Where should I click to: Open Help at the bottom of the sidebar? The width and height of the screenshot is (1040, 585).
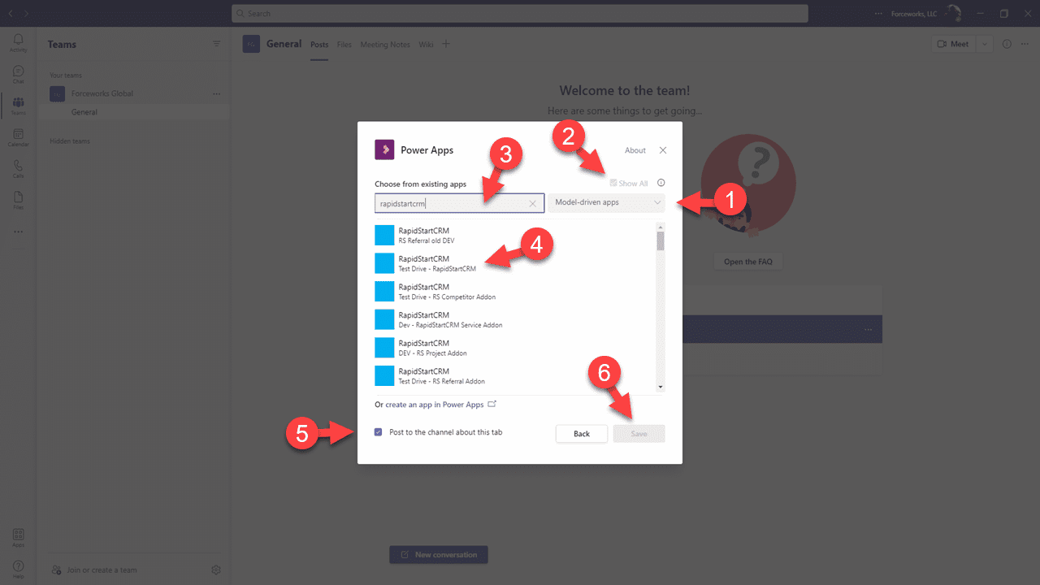pos(18,567)
